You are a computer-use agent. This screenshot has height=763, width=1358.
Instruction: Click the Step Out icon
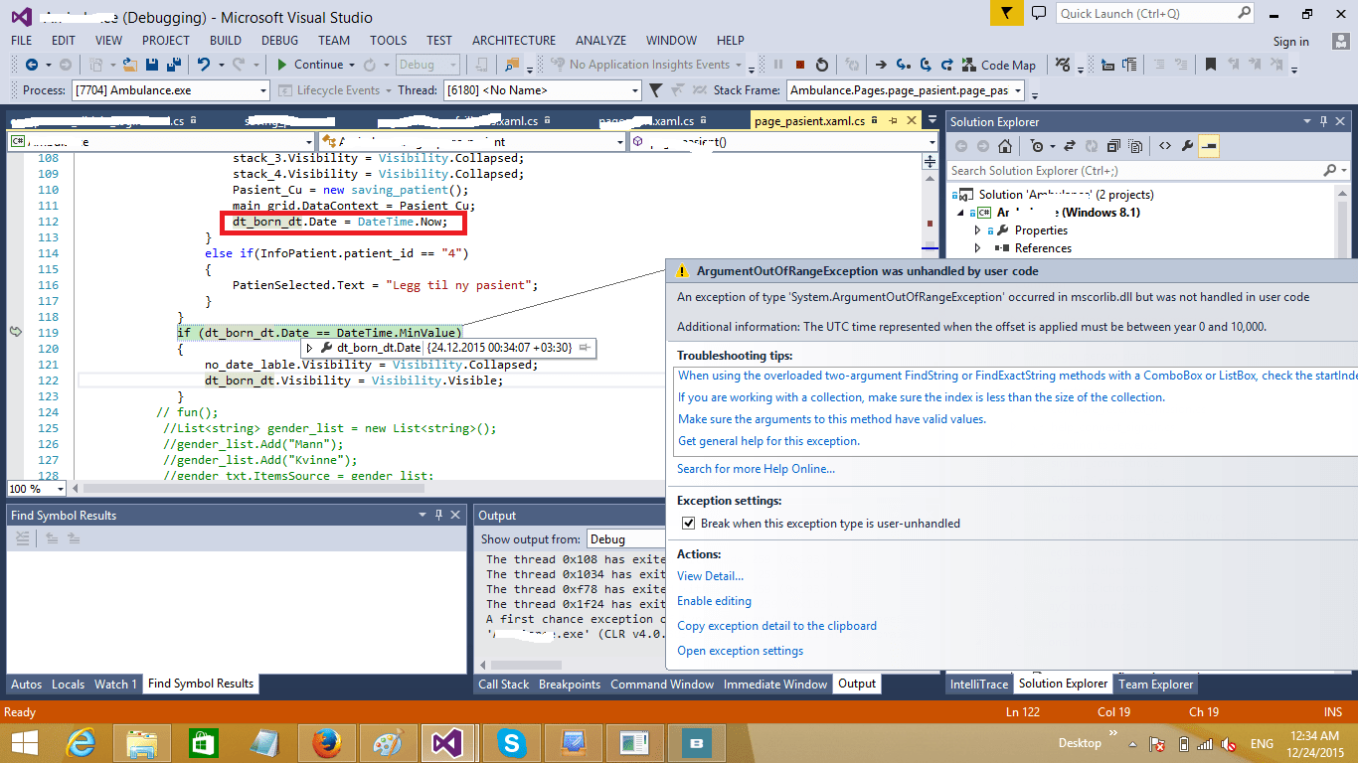946,65
